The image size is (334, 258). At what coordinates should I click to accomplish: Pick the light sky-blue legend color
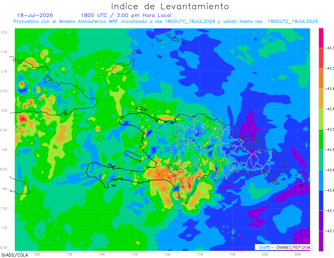pos(321,180)
